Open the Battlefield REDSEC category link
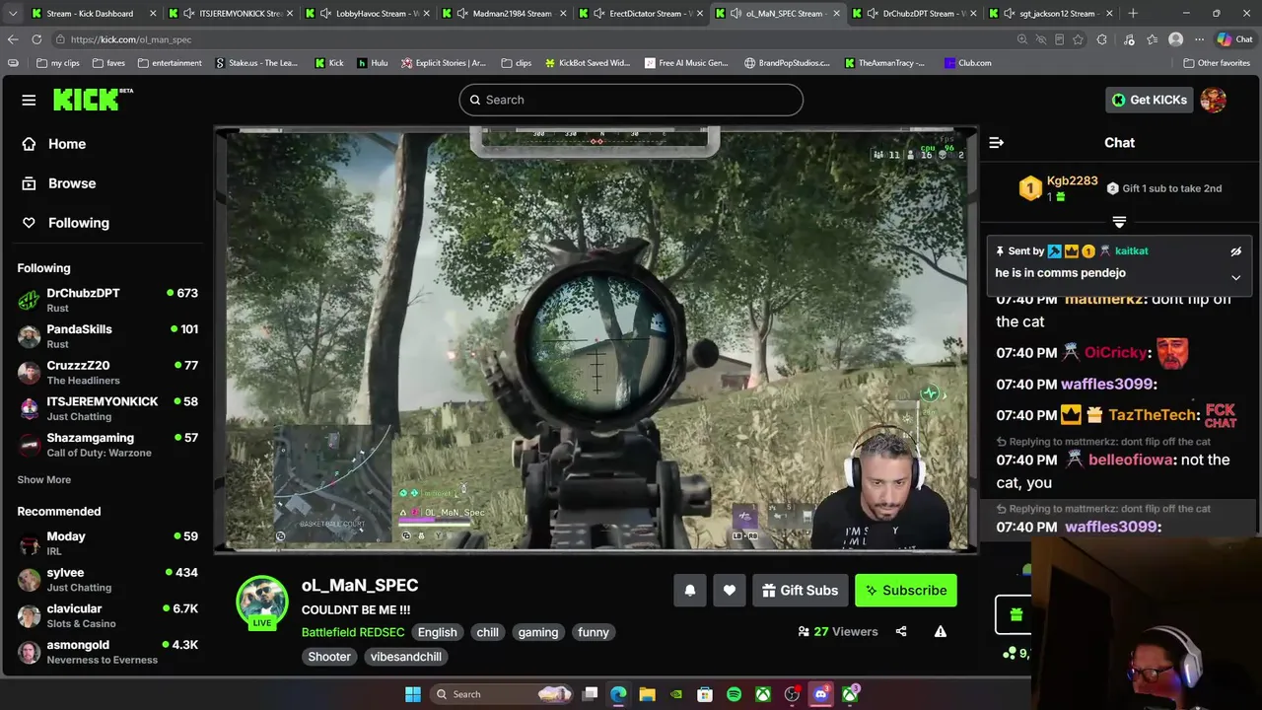The height and width of the screenshot is (710, 1262). 353,632
